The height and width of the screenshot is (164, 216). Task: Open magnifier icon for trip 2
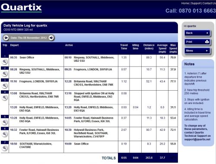pos(5,74)
